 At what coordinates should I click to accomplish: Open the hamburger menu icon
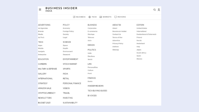pos(40,10)
